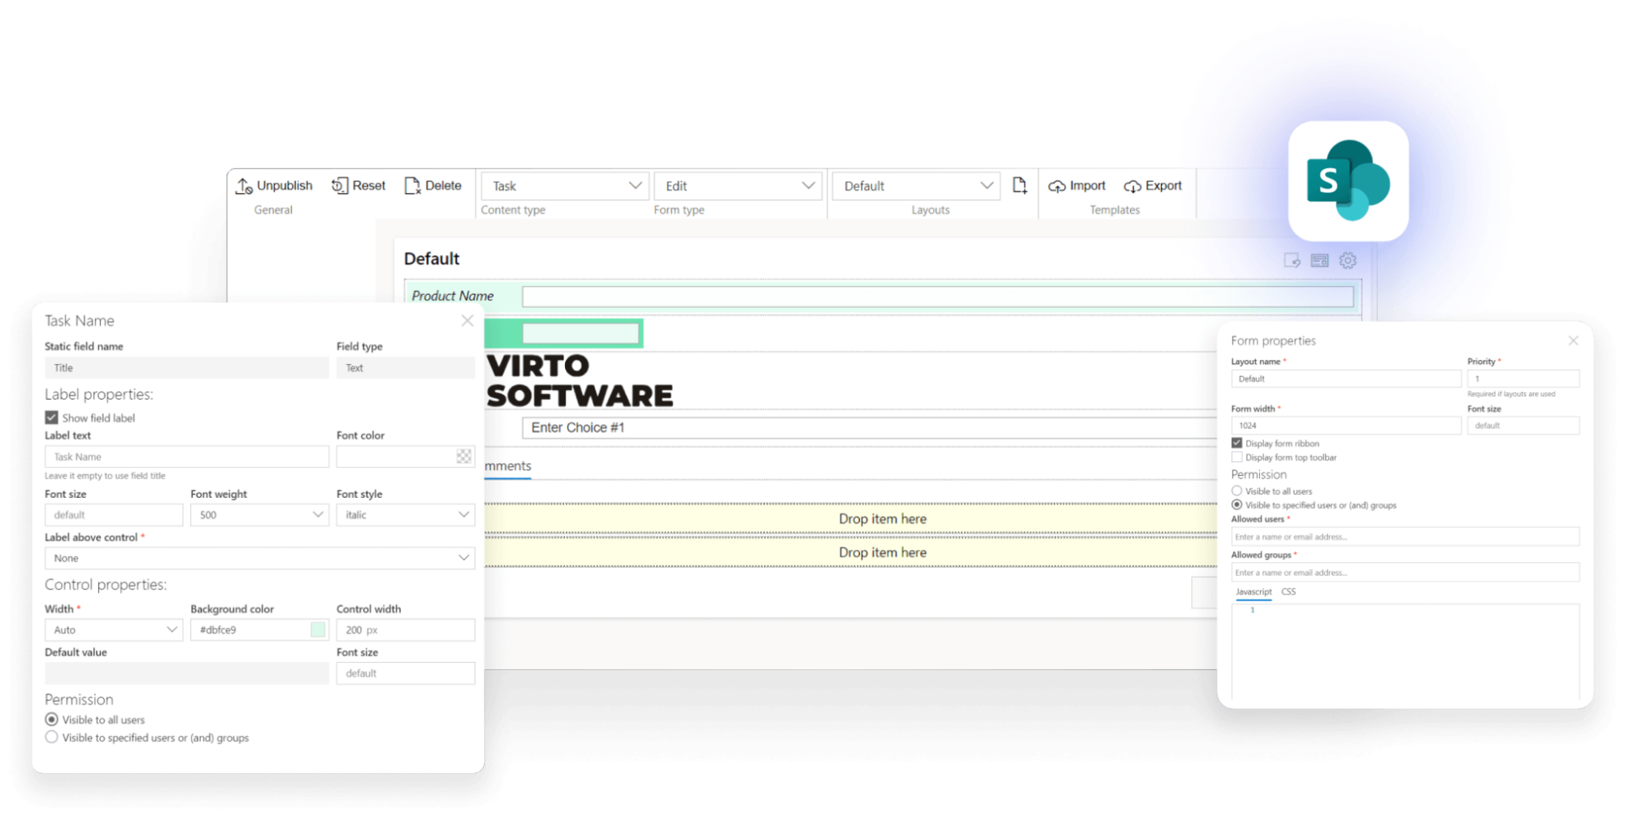The image size is (1625, 818).
Task: Click the new layout page icon
Action: 1019,186
